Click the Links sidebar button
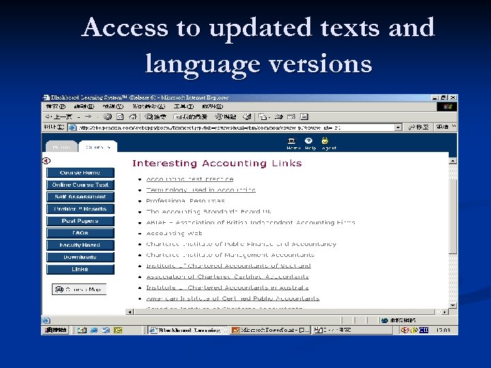 80,269
